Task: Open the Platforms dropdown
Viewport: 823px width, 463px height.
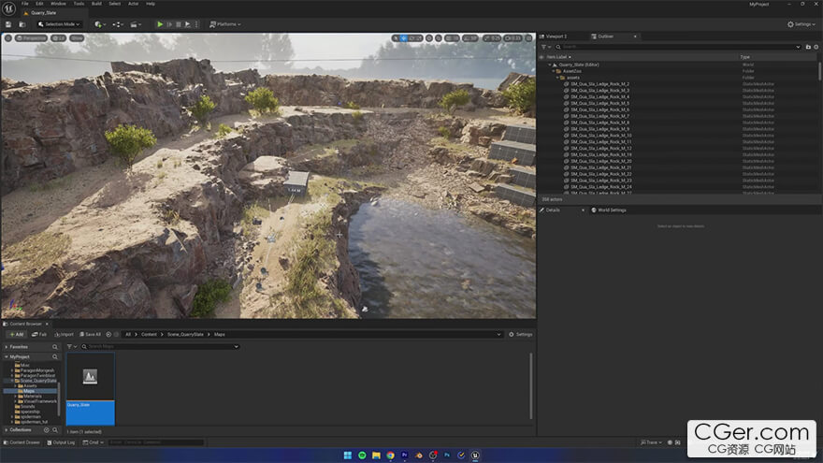Action: [225, 24]
